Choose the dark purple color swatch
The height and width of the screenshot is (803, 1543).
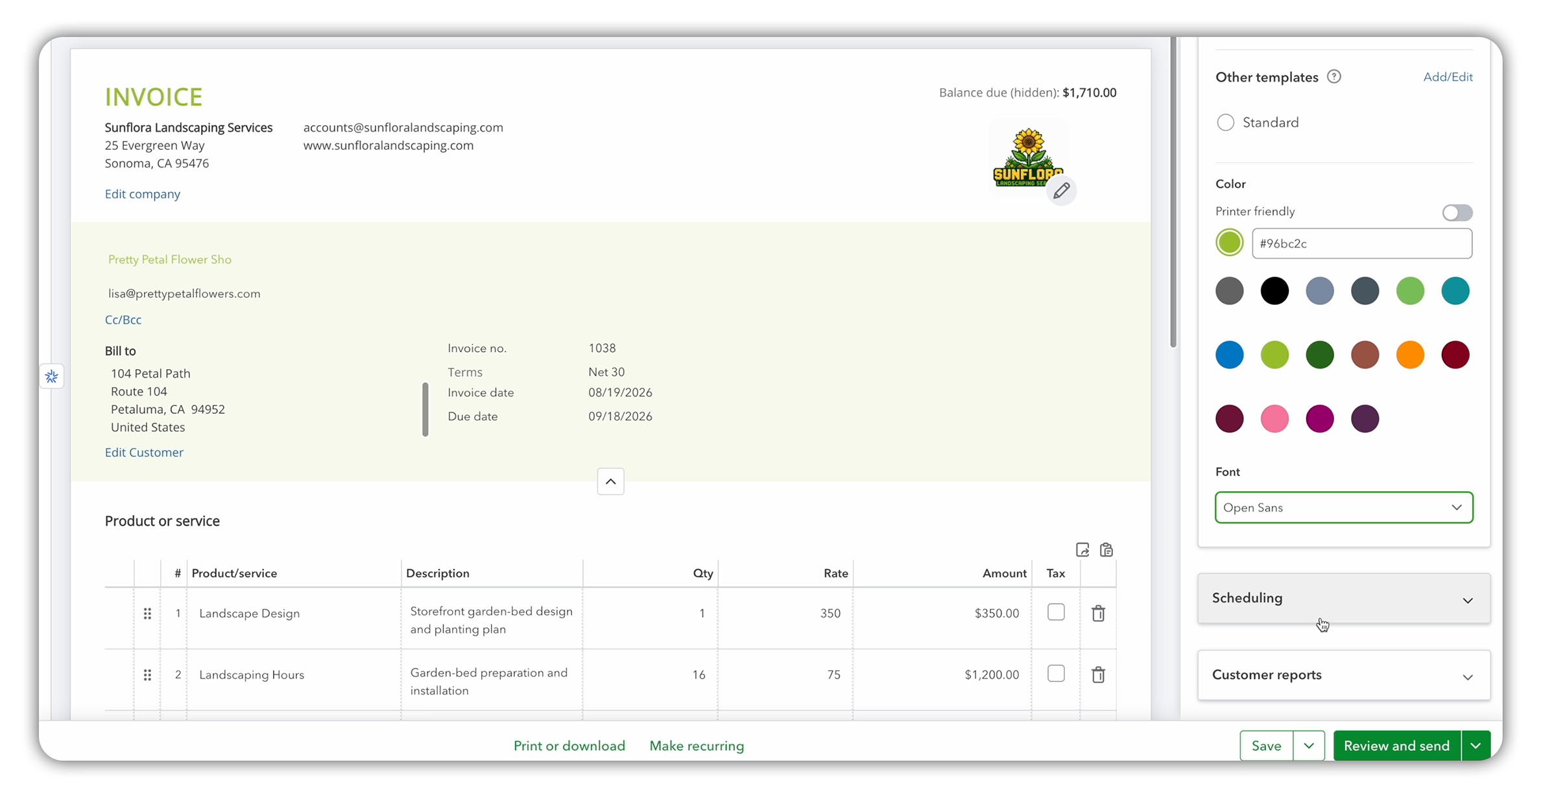pyautogui.click(x=1365, y=418)
